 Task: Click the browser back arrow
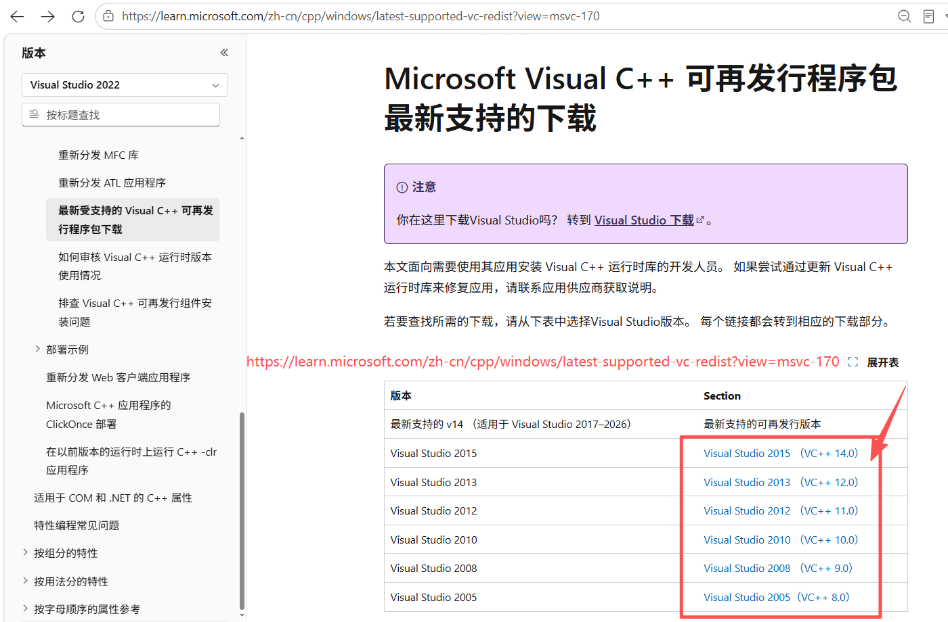17,16
